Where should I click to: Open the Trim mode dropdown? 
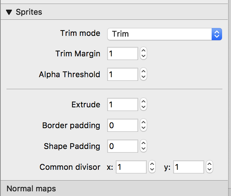point(165,34)
